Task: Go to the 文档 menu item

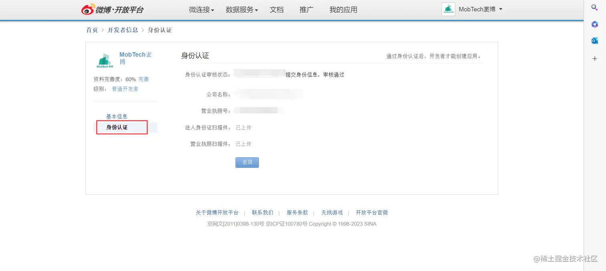Action: 277,10
